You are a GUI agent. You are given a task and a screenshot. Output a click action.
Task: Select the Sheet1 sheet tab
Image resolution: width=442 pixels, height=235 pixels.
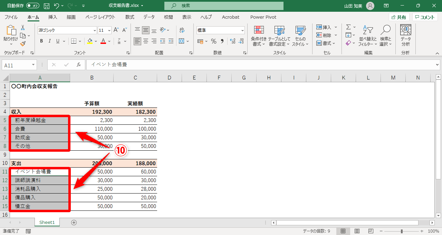(47, 222)
